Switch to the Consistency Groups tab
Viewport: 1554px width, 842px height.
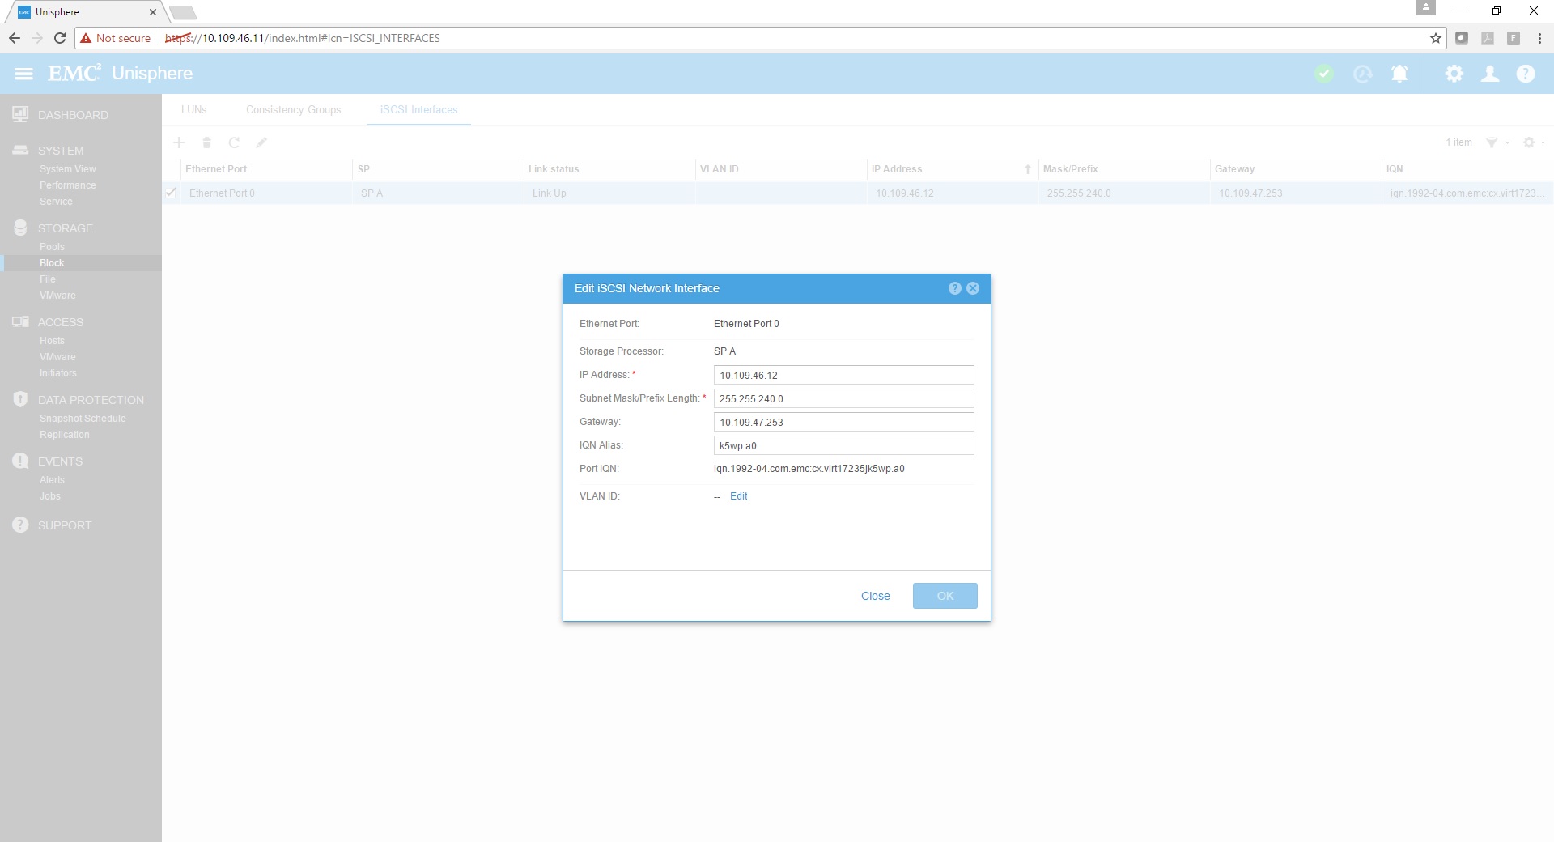pos(293,109)
